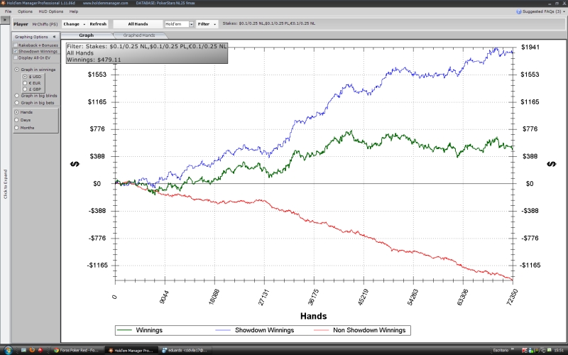Select Graph in big blinds radio

16,96
